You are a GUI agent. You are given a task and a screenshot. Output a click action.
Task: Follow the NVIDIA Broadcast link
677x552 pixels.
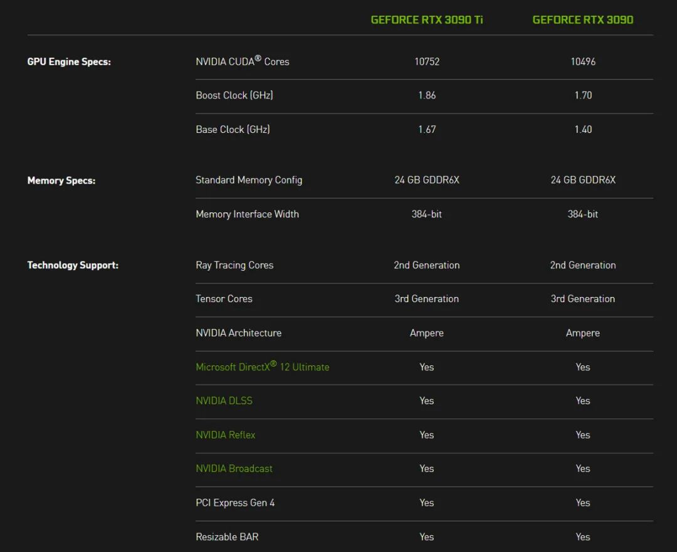[x=234, y=469]
